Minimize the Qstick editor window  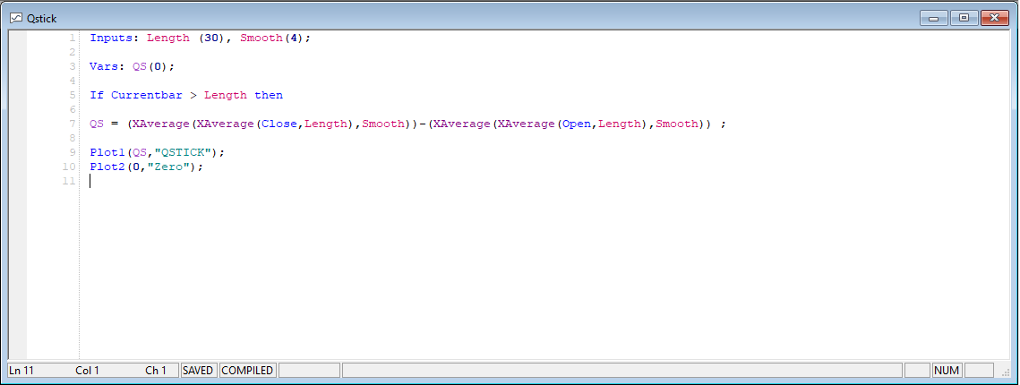pos(933,17)
